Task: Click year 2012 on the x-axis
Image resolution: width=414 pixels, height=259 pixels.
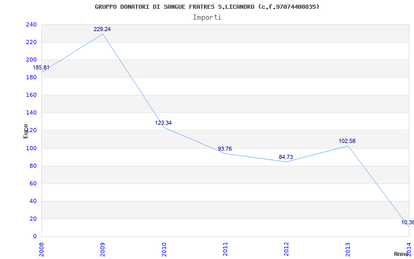Action: 287,249
